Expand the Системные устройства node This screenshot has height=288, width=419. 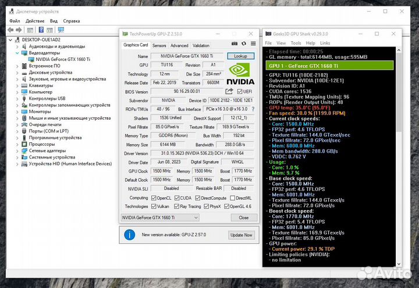tap(17, 157)
